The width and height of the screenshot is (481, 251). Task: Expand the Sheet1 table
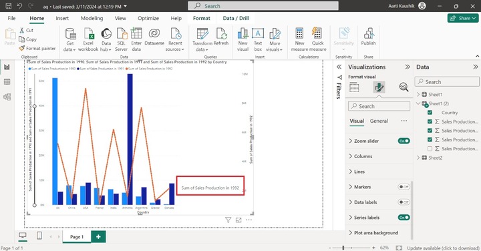(x=418, y=94)
